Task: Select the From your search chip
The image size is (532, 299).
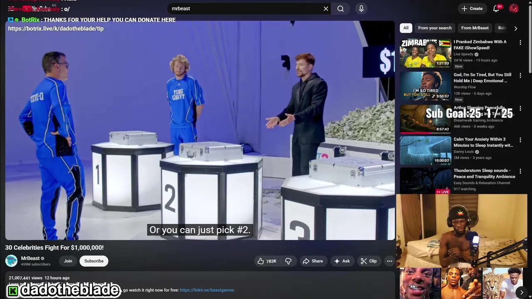Action: pyautogui.click(x=435, y=28)
